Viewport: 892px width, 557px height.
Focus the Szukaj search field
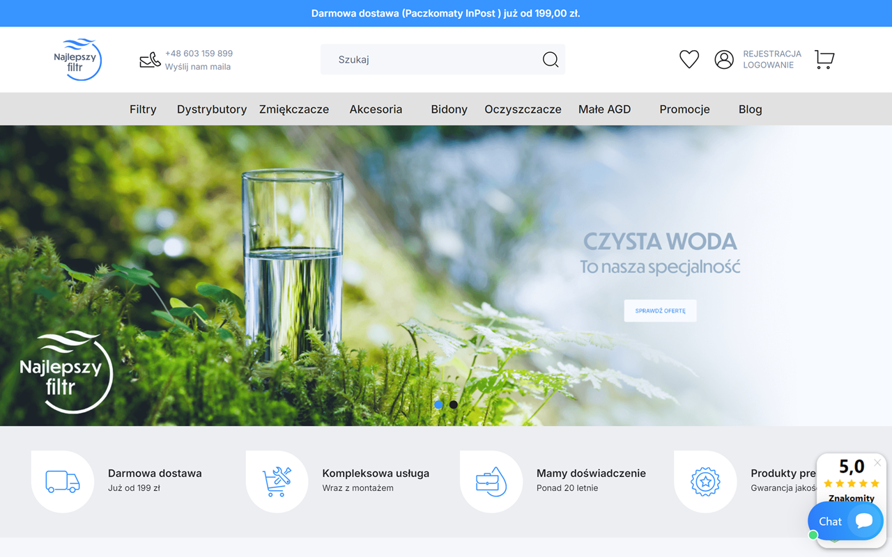[x=432, y=60]
